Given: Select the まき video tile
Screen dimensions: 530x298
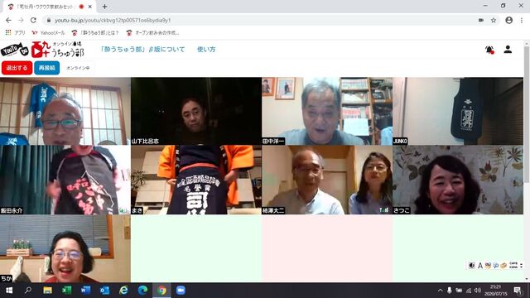Looking at the screenshot, I should (x=196, y=180).
